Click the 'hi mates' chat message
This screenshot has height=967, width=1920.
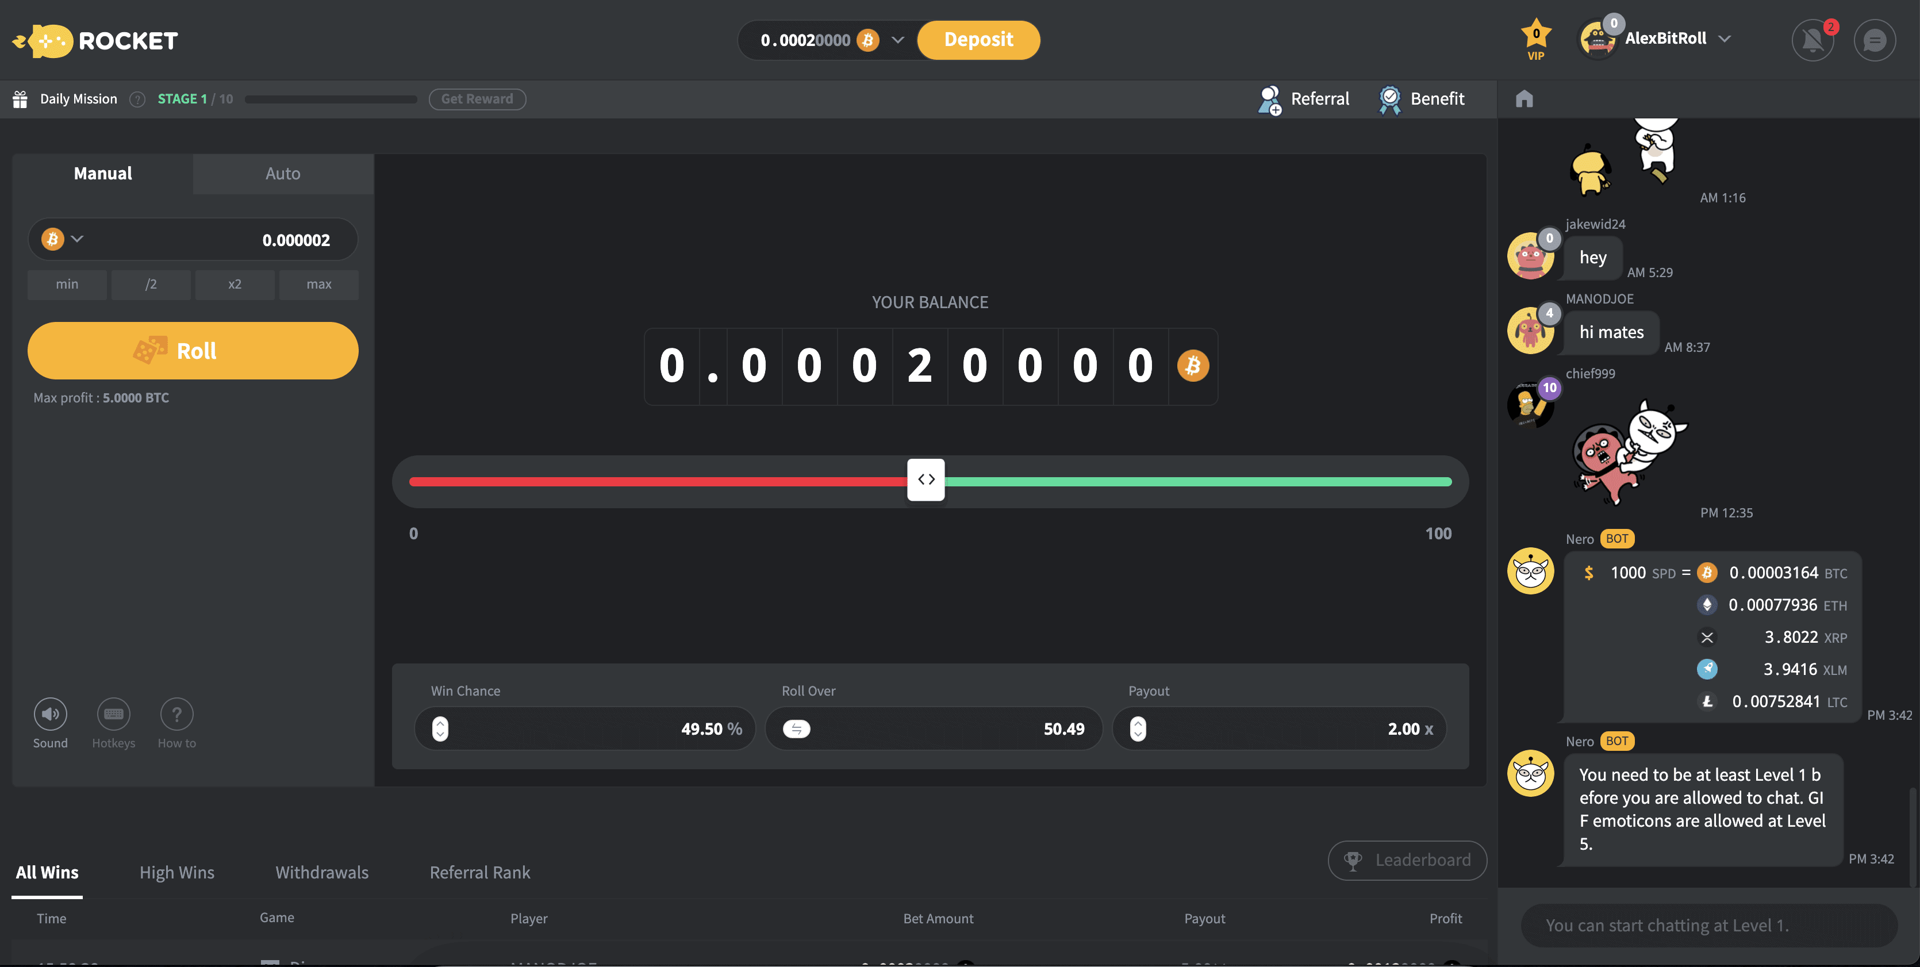[x=1611, y=332]
